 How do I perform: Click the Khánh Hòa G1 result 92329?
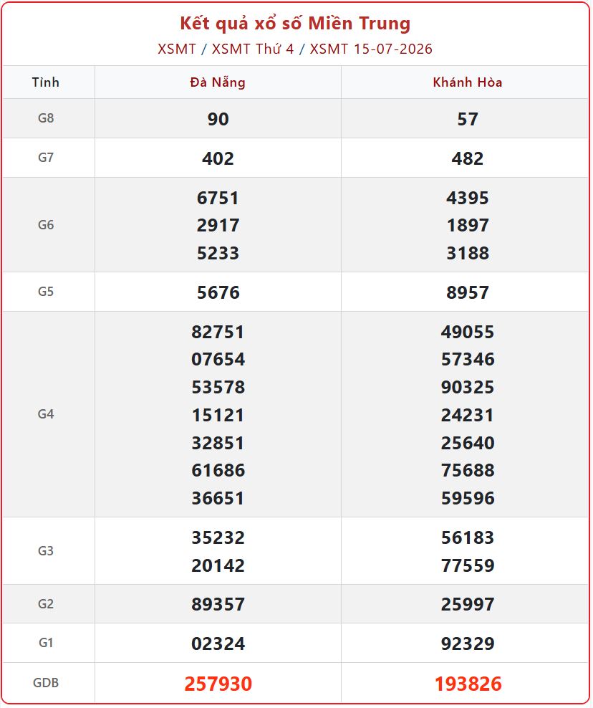point(468,644)
